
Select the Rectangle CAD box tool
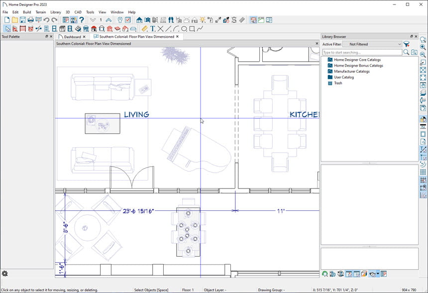click(192, 29)
